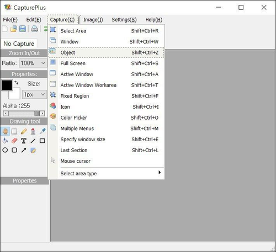Screen dimensions: 276x252
Task: Select the Hand pan drawing tool
Action: [x=5, y=131]
